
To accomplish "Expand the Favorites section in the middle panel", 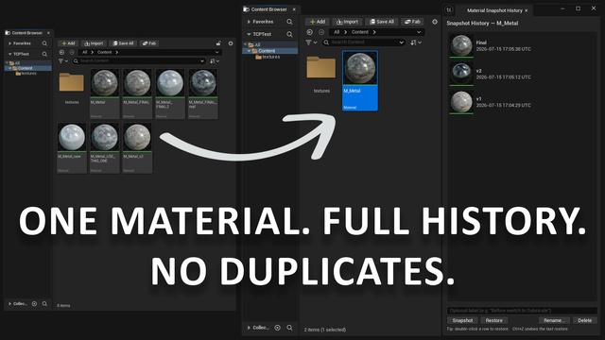I will coord(249,22).
